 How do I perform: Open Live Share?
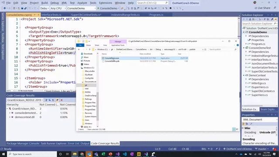[x=262, y=8]
